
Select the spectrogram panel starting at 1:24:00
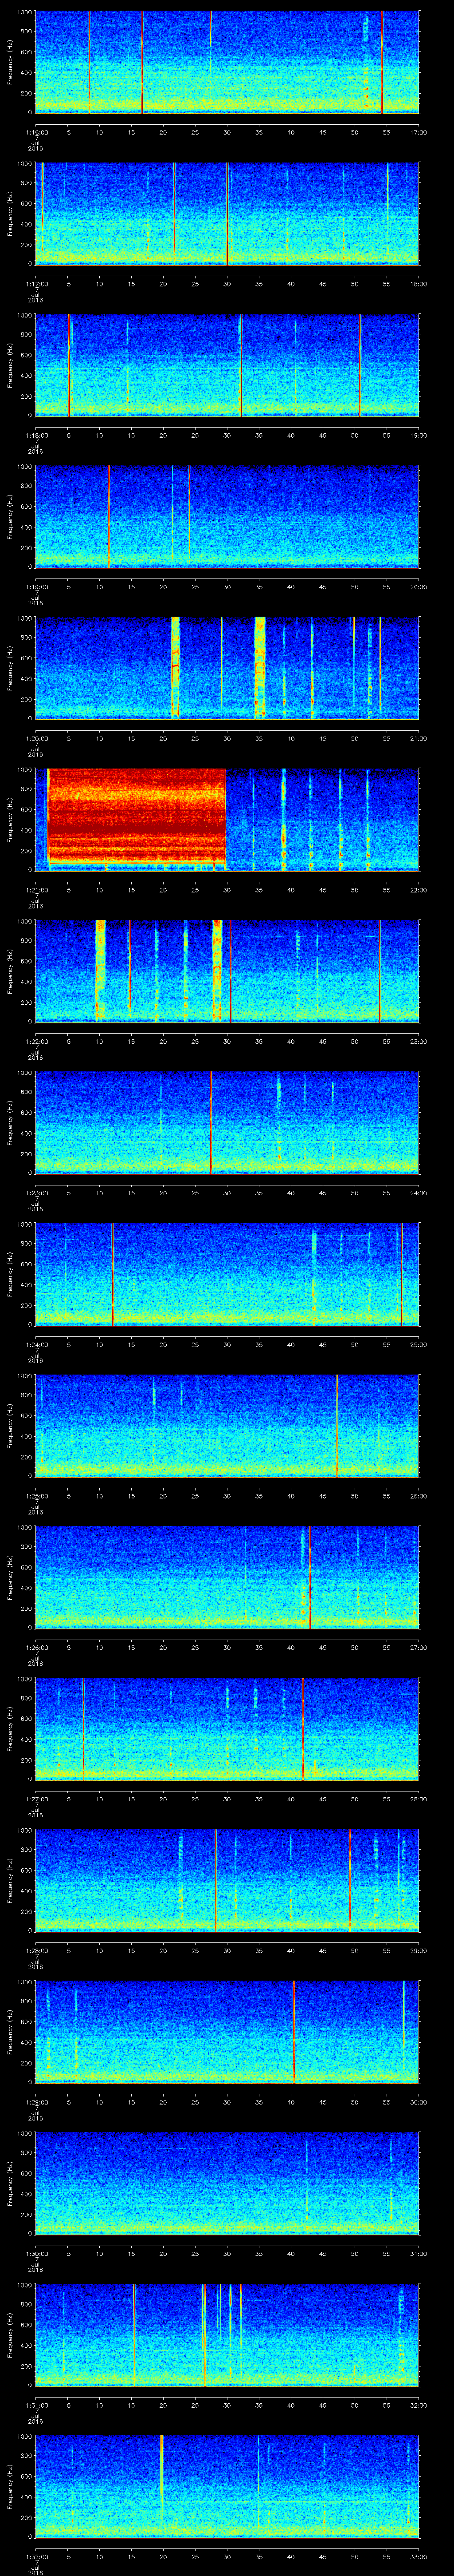pyautogui.click(x=227, y=1274)
